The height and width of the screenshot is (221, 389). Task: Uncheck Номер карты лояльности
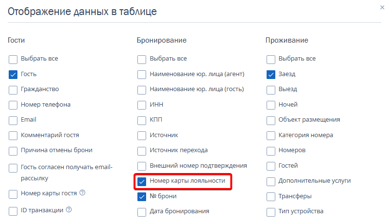pyautogui.click(x=142, y=182)
